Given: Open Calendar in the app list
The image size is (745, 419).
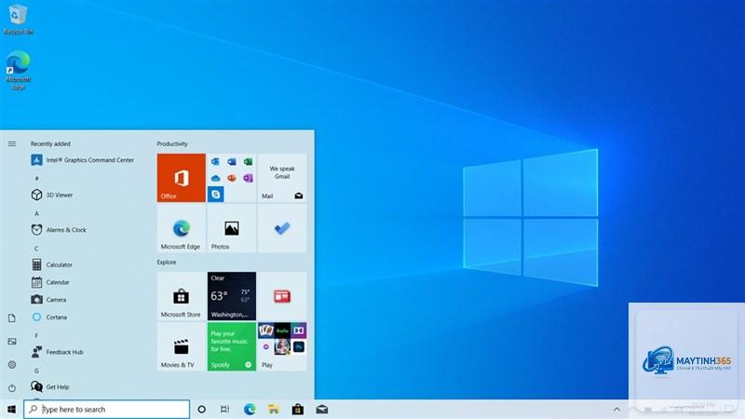Looking at the screenshot, I should pyautogui.click(x=51, y=282).
